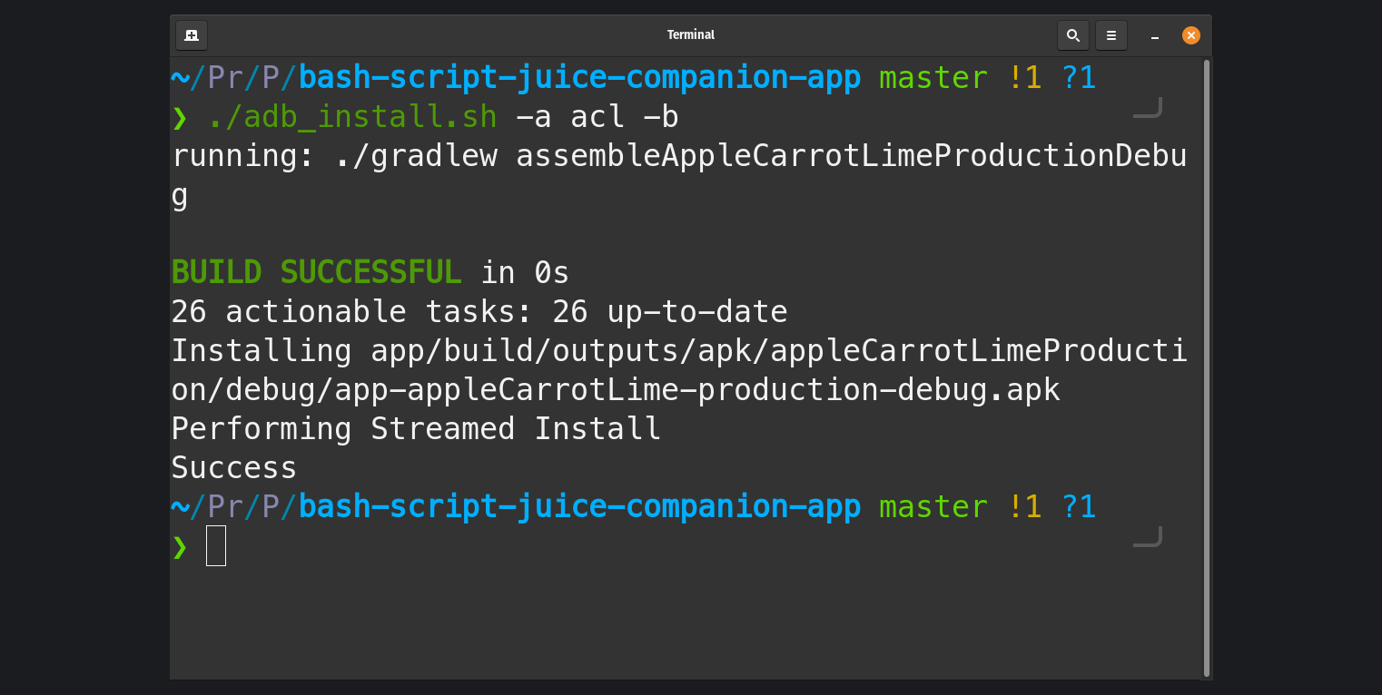Click the green prompt arrow symbol
The height and width of the screenshot is (695, 1382).
pos(179,546)
